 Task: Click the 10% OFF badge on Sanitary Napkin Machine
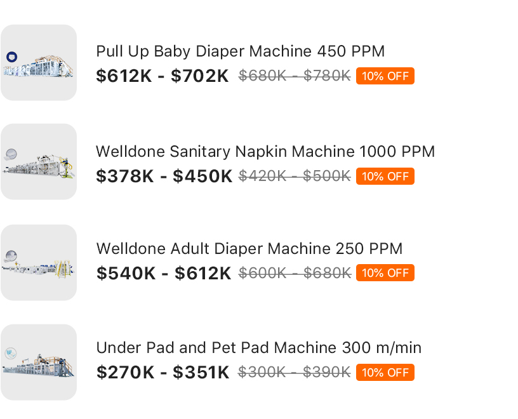coord(385,176)
